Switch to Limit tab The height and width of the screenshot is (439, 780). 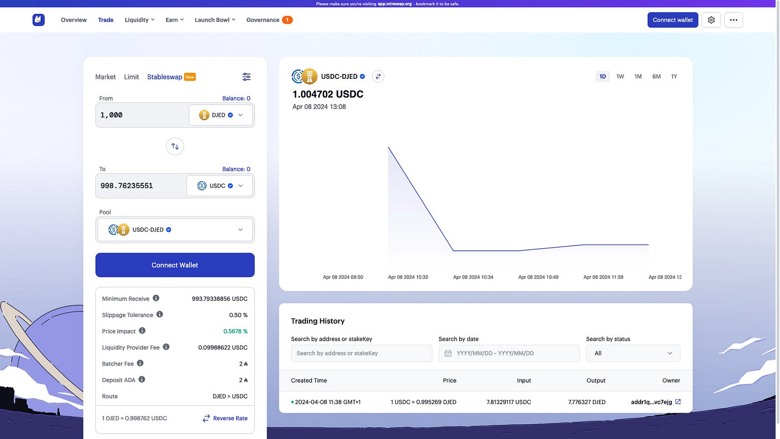coord(132,77)
